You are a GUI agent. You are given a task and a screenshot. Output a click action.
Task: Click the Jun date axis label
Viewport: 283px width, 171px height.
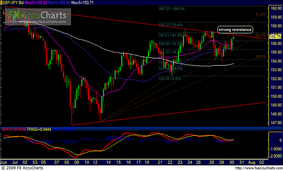coord(4,162)
